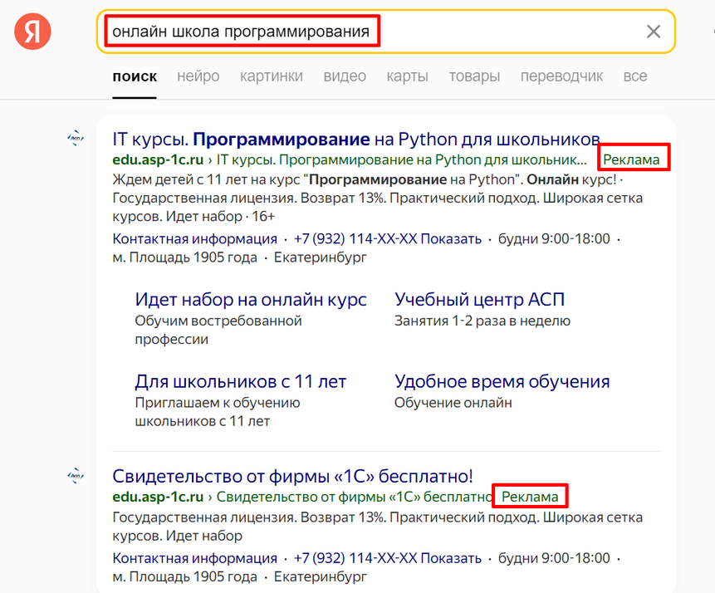Image resolution: width=715 pixels, height=593 pixels.
Task: Select the 'поиск' tab
Action: (135, 76)
